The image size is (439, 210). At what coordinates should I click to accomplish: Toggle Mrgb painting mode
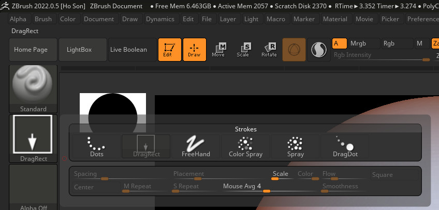pyautogui.click(x=364, y=43)
